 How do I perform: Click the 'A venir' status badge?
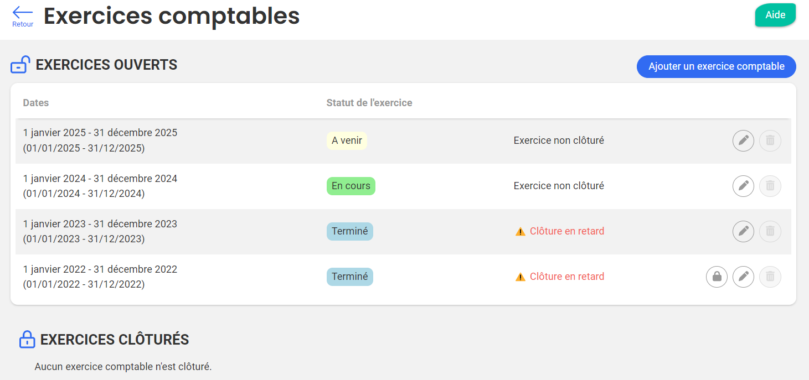coord(347,140)
